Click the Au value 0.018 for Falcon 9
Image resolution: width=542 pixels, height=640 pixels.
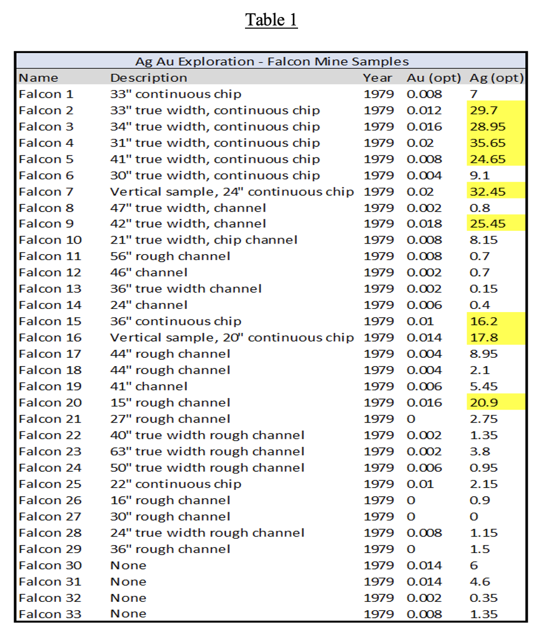424,224
